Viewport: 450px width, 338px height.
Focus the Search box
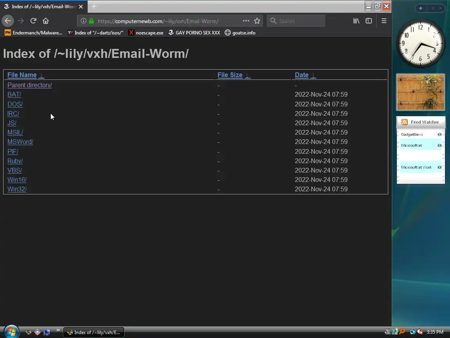[296, 21]
